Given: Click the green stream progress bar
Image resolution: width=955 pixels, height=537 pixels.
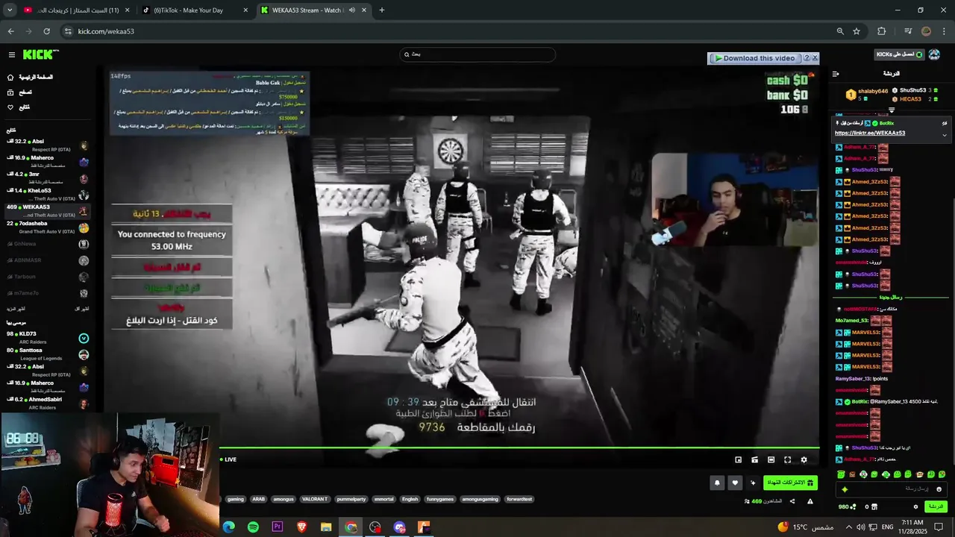Looking at the screenshot, I should (x=519, y=449).
